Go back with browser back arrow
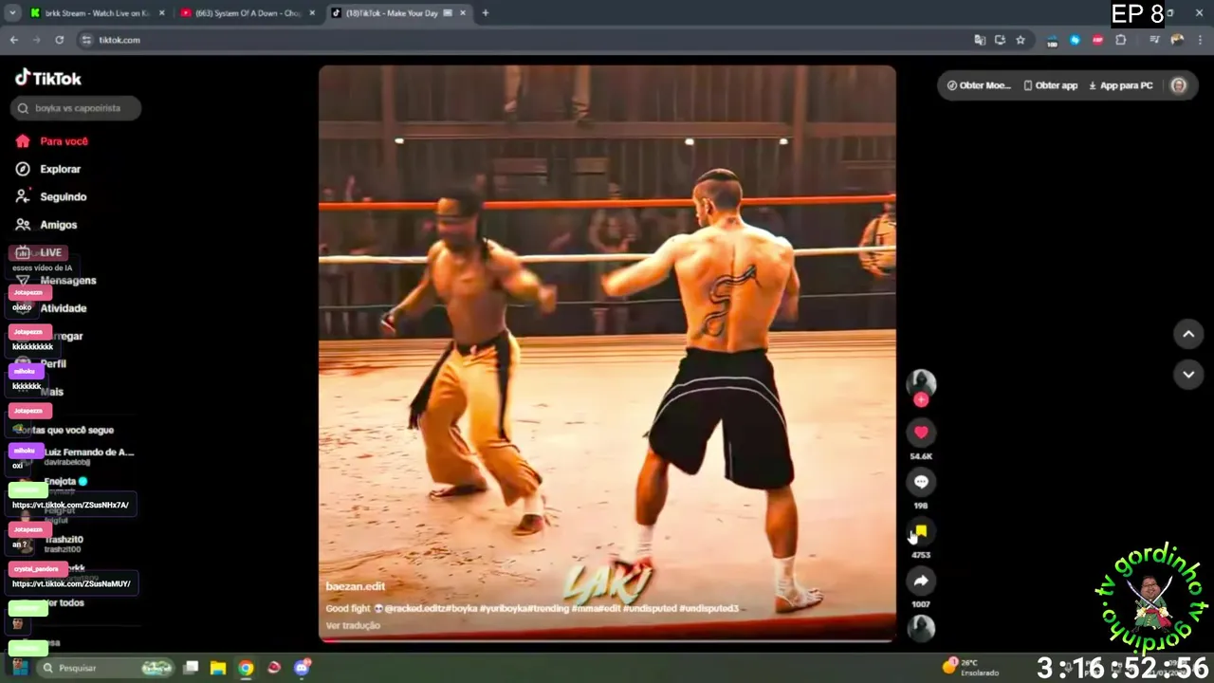Viewport: 1214px width, 683px height. click(14, 40)
